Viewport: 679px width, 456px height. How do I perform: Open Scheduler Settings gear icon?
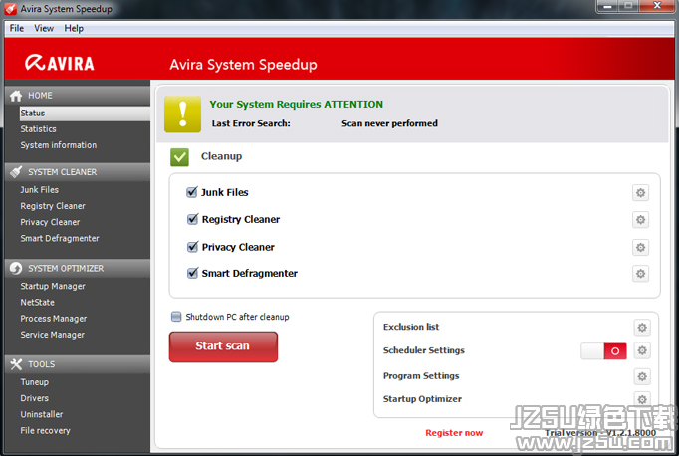pos(642,350)
